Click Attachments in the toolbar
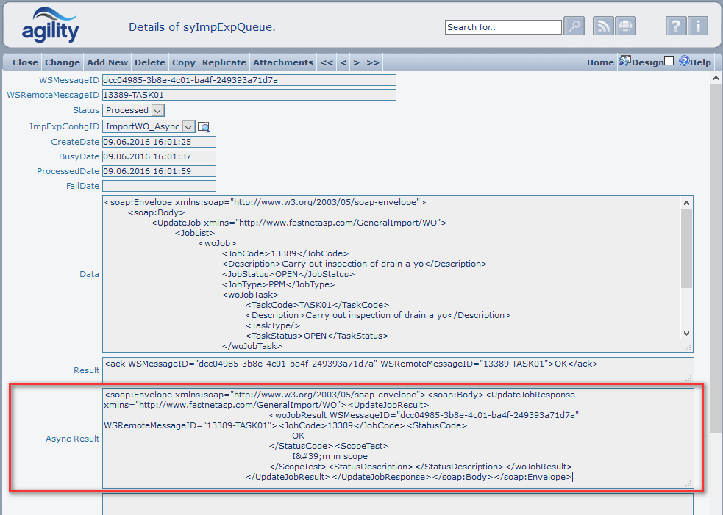The image size is (723, 515). (283, 62)
